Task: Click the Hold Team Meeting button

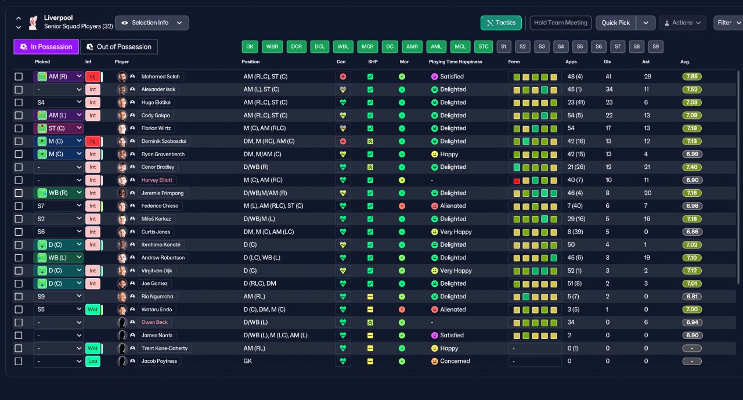Action: pos(561,23)
